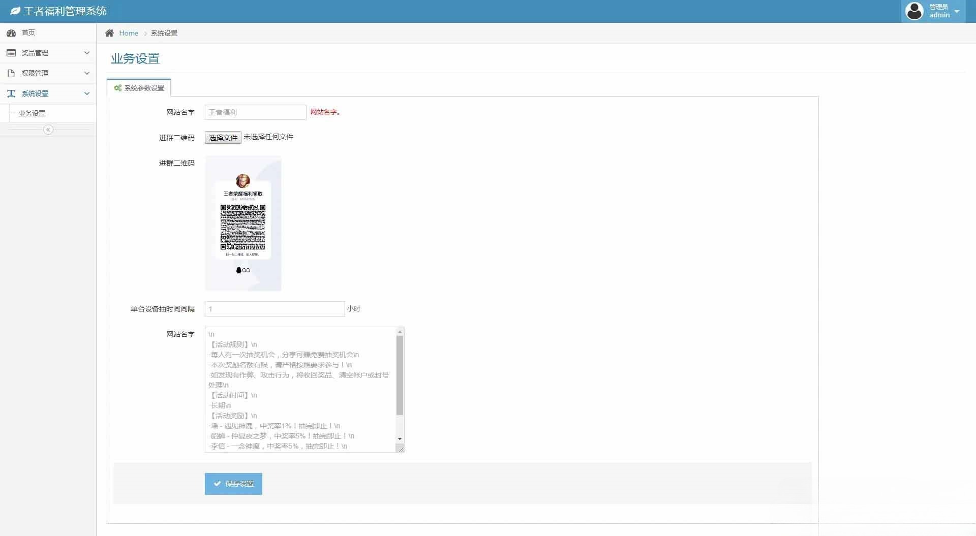Click the 权限管理 file icon
Viewport: 976px width, 536px height.
pos(11,73)
